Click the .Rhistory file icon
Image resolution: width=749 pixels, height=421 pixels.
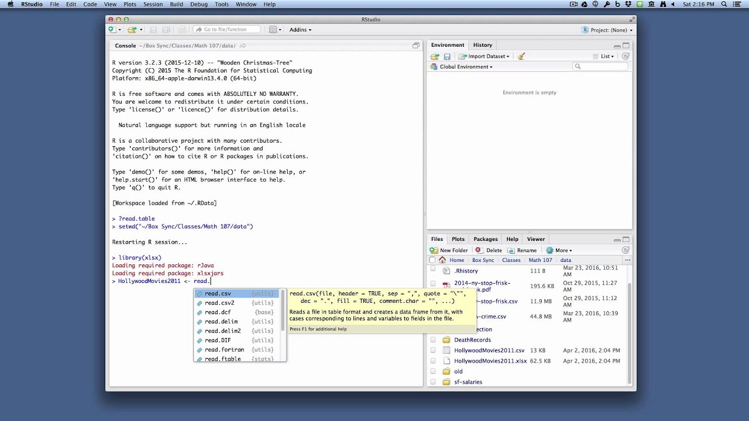[x=446, y=271]
